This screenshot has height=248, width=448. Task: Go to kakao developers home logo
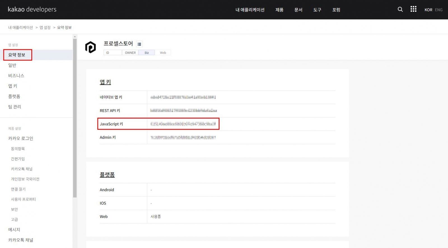coord(32,9)
